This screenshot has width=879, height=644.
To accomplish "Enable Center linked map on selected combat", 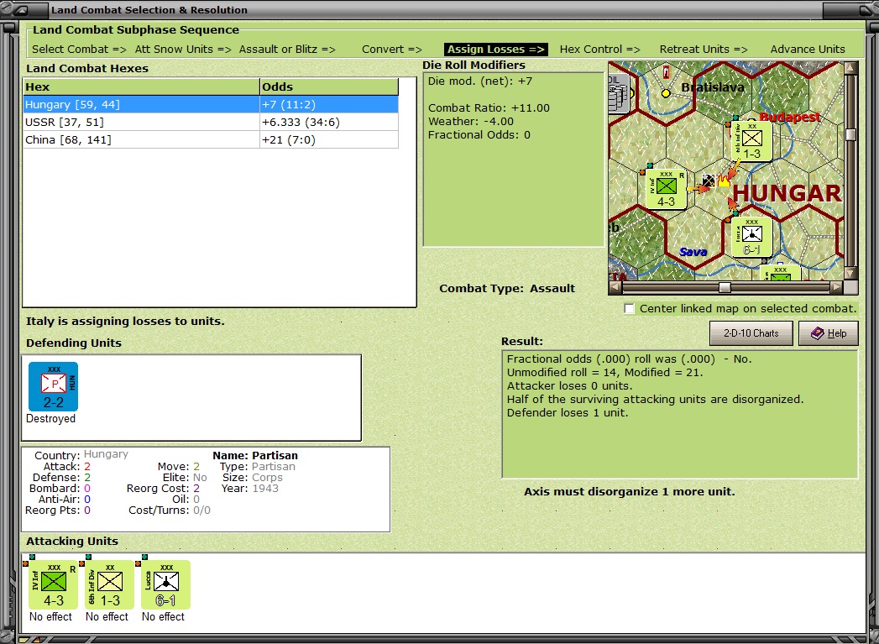I will click(x=630, y=309).
